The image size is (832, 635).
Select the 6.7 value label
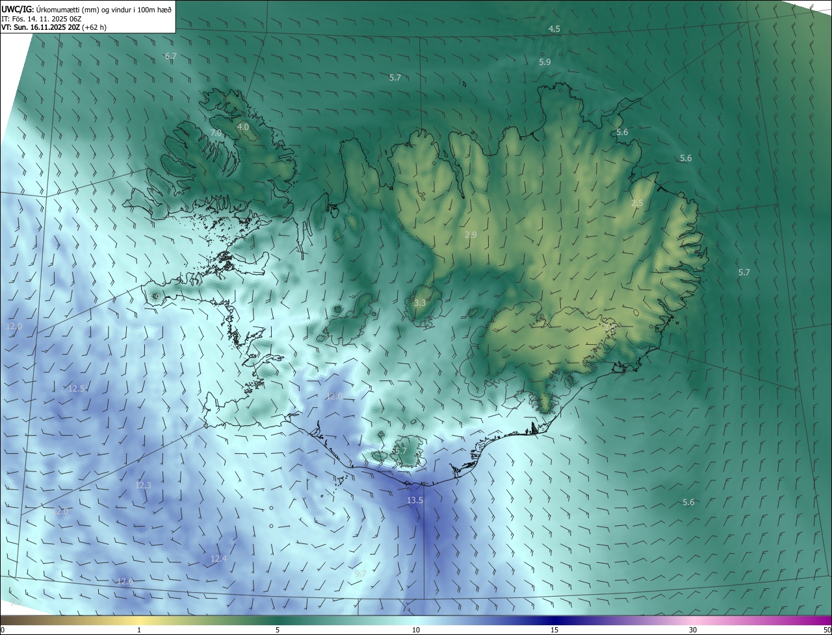coord(171,56)
